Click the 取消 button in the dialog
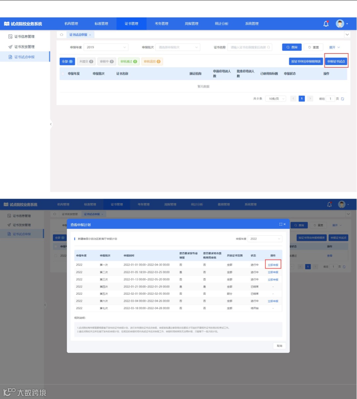357x399 pixels. (x=280, y=346)
